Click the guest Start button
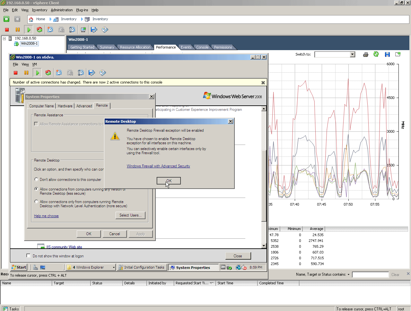411x311 pixels. click(x=19, y=267)
